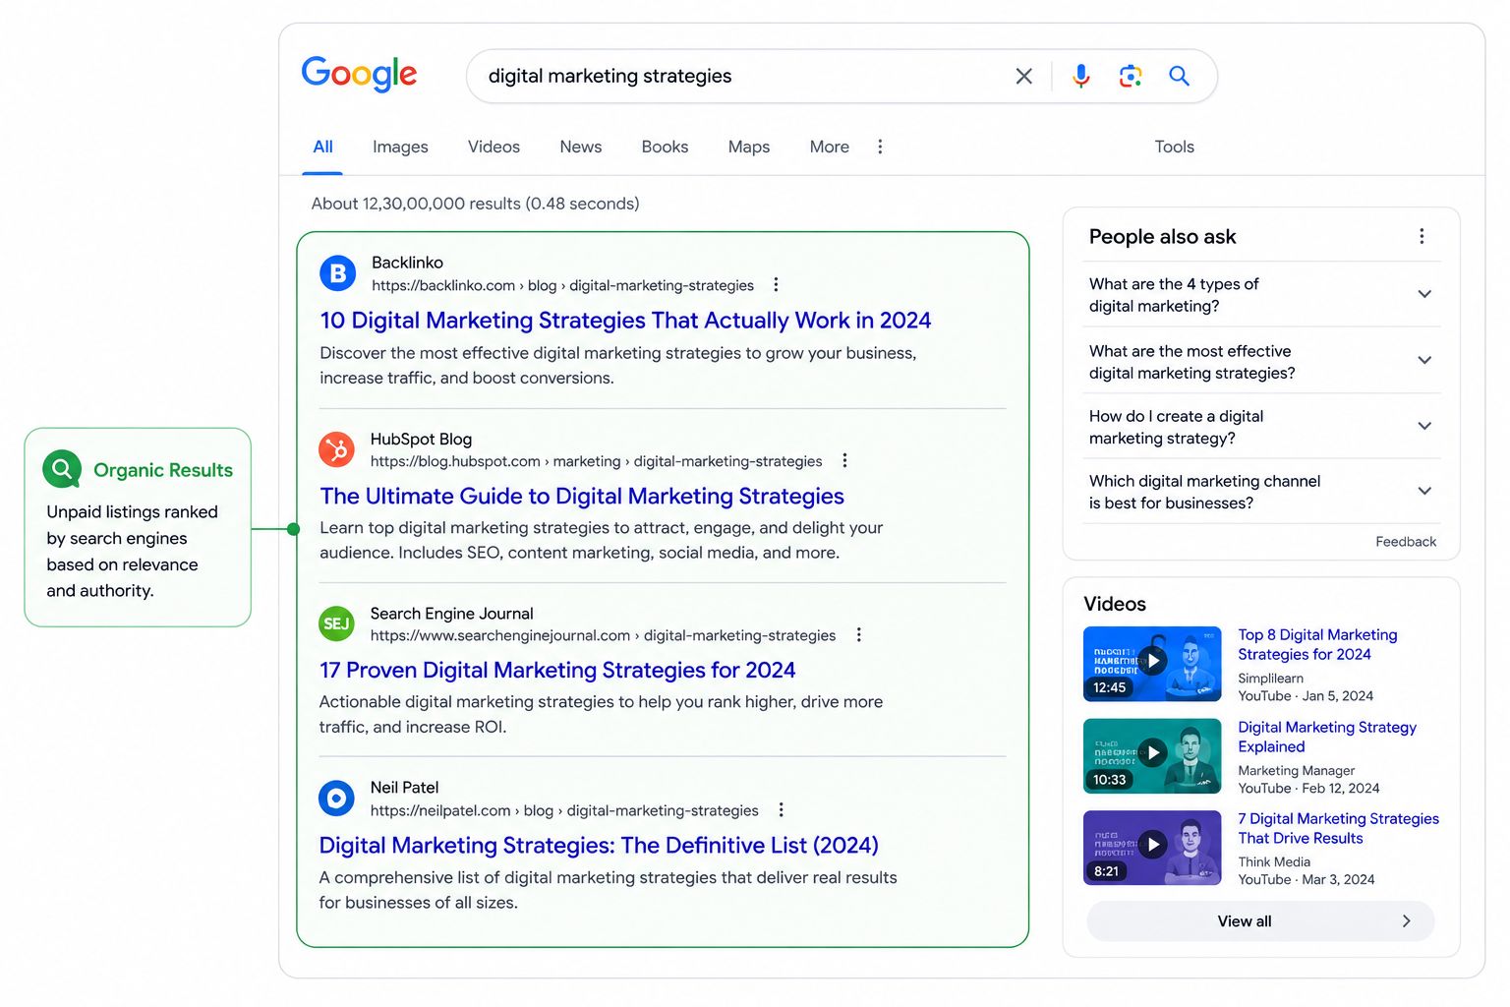Open 10 Digital Marketing Strategies That Actually Work link
Screen dimensions: 1510x1007
click(625, 321)
